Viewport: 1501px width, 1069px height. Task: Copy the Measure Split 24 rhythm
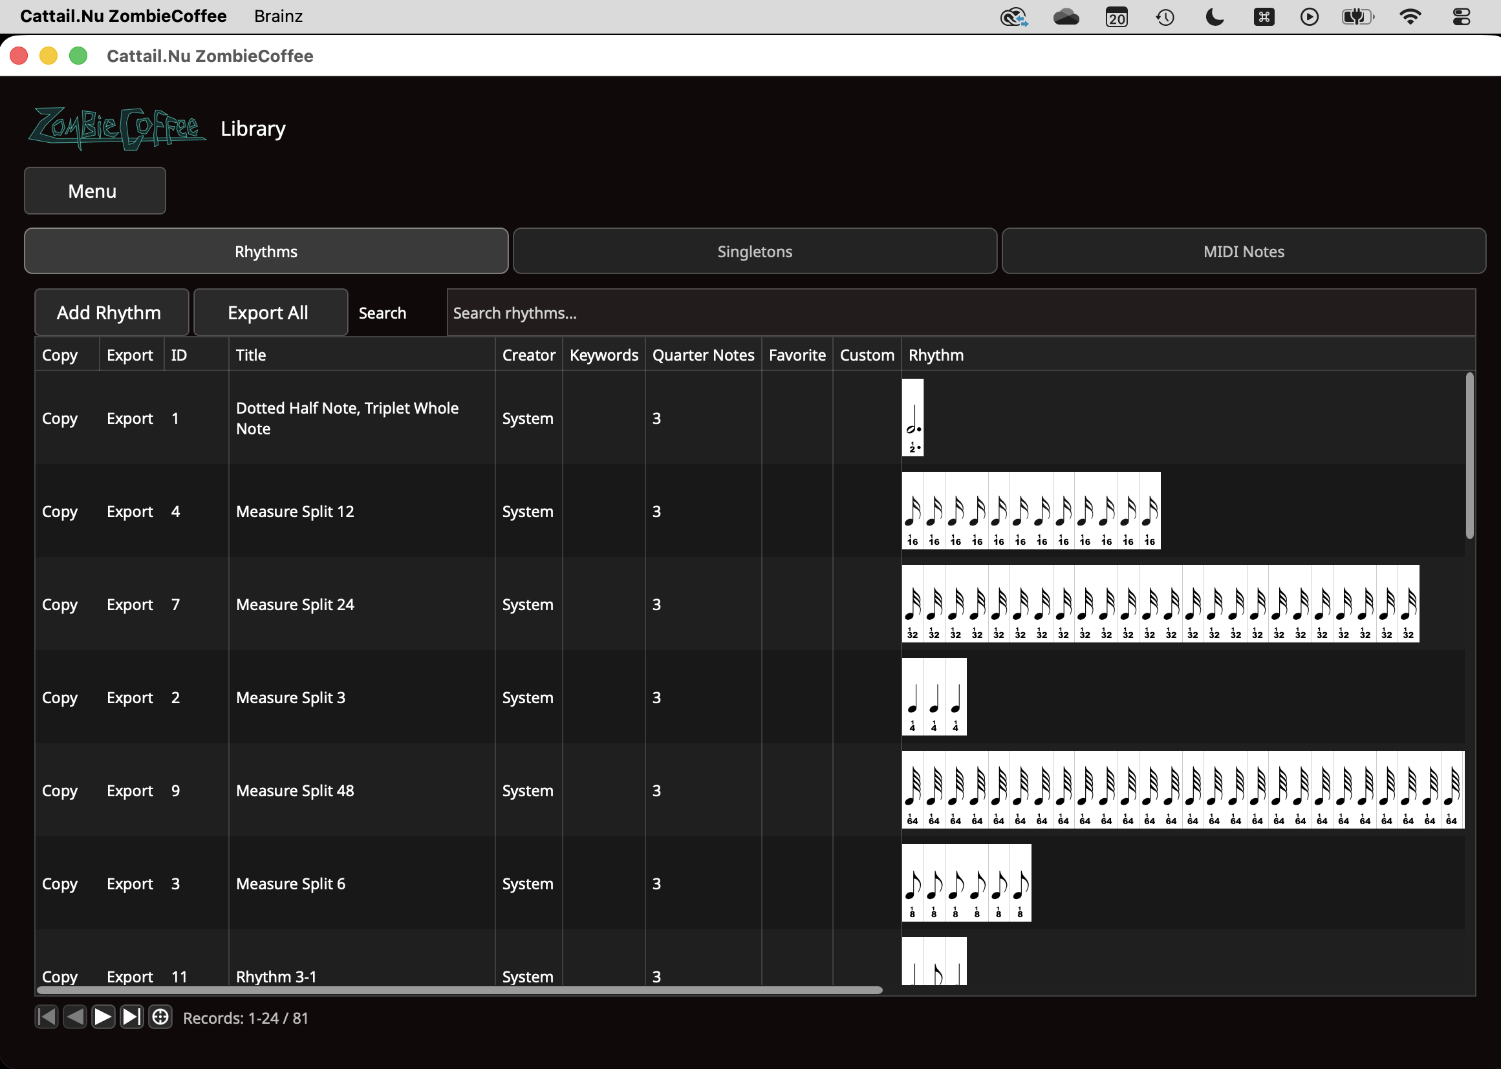point(60,604)
